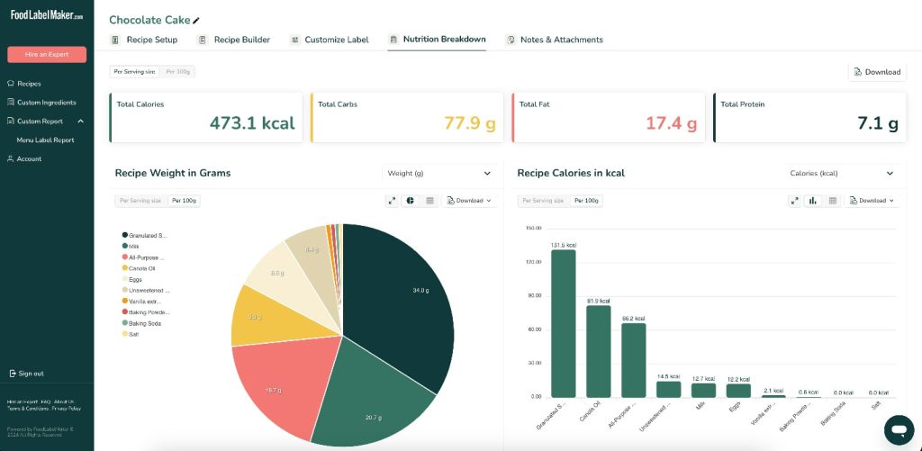Open the Weight (g) dropdown
This screenshot has height=451, width=922.
click(x=438, y=173)
